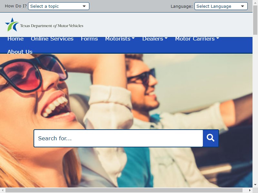Click the Texas DMV star logo
258x193 pixels.
12,24
